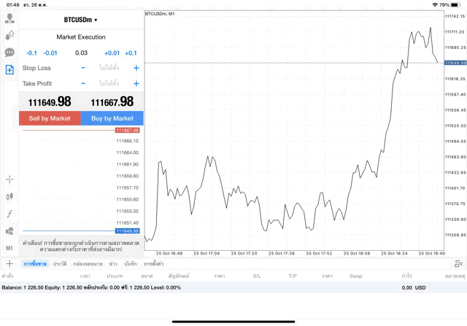Decrease Take Profit with minus button
Image resolution: width=467 pixels, height=326 pixels.
click(x=83, y=83)
